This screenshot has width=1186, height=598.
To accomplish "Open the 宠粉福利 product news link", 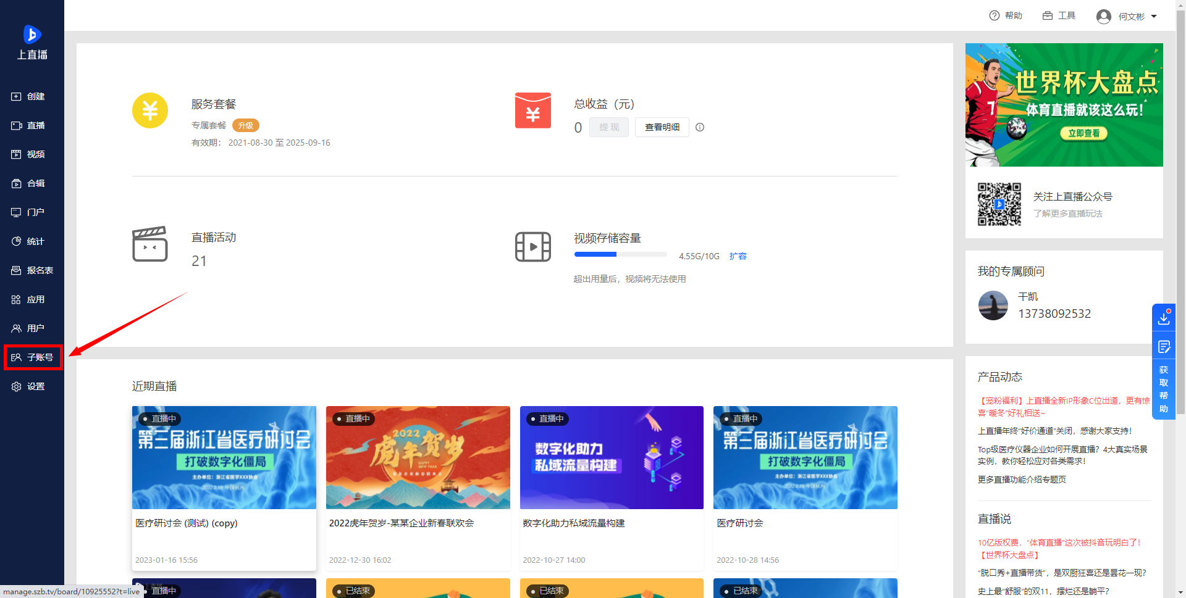I will pos(1064,407).
